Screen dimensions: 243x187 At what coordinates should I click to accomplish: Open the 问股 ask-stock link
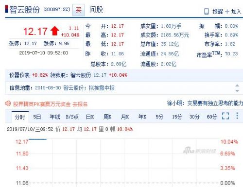point(96,10)
